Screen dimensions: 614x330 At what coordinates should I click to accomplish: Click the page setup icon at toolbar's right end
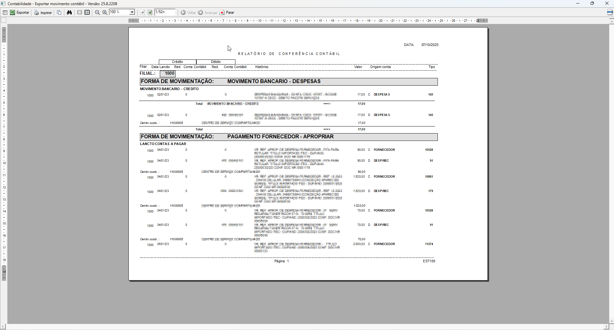point(610,12)
